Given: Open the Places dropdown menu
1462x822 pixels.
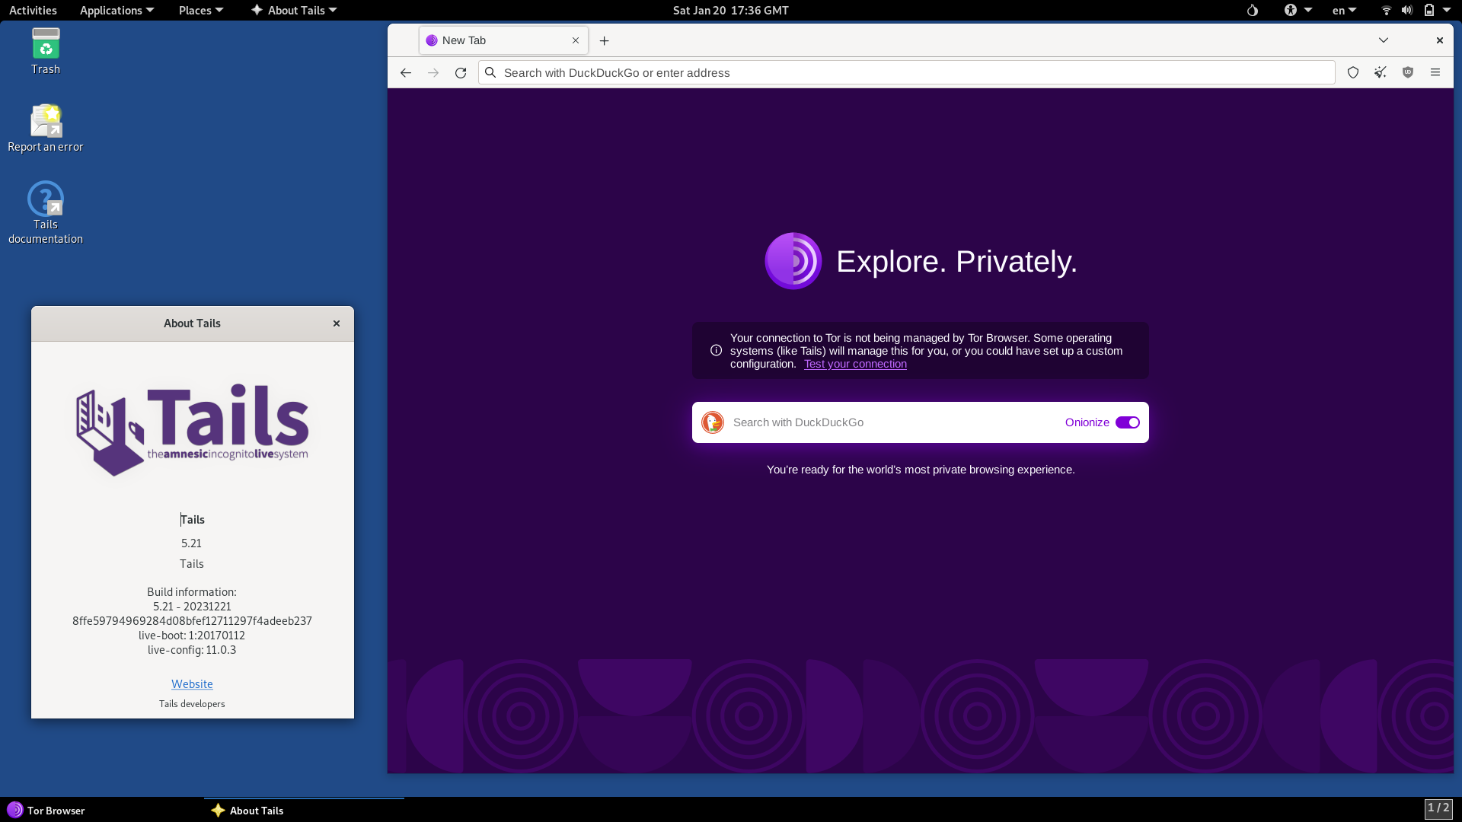Looking at the screenshot, I should 200,11.
